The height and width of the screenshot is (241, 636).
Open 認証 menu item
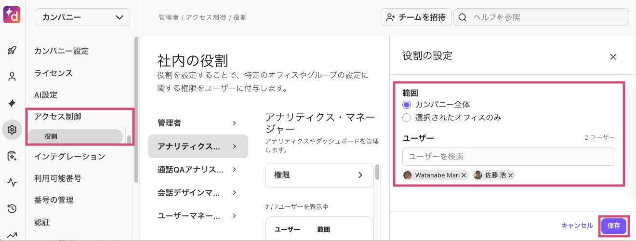point(42,222)
